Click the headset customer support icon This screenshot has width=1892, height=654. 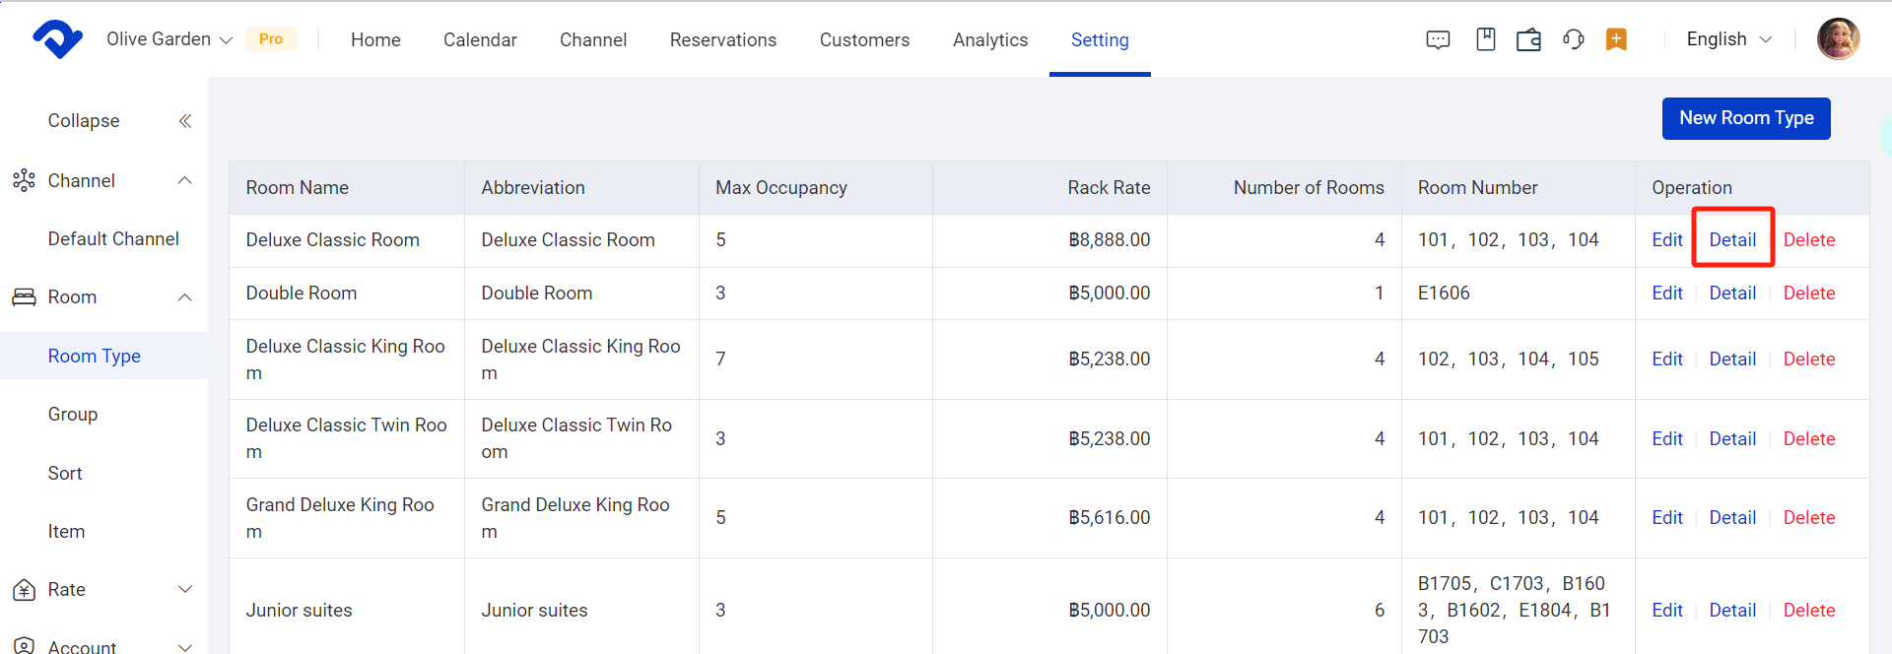[x=1573, y=39]
